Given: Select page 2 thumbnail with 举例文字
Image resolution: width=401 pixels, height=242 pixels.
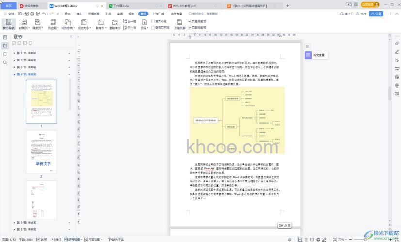Looking at the screenshot, I should pyautogui.click(x=41, y=152).
